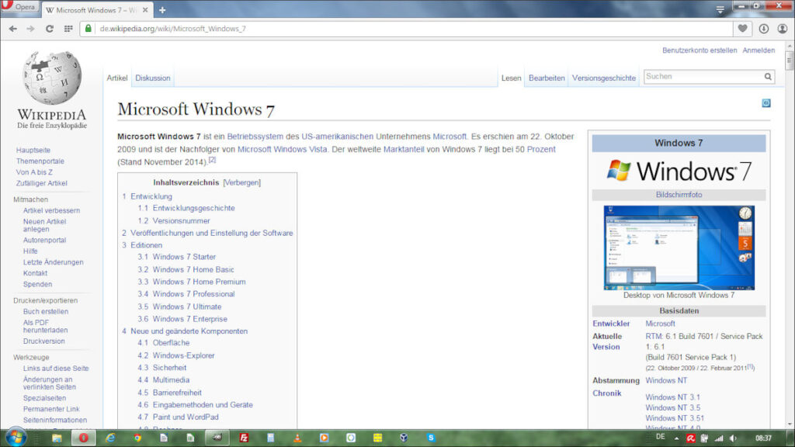Open Zufälliger Artikel in sidebar
Viewport: 795px width, 447px height.
tap(42, 183)
